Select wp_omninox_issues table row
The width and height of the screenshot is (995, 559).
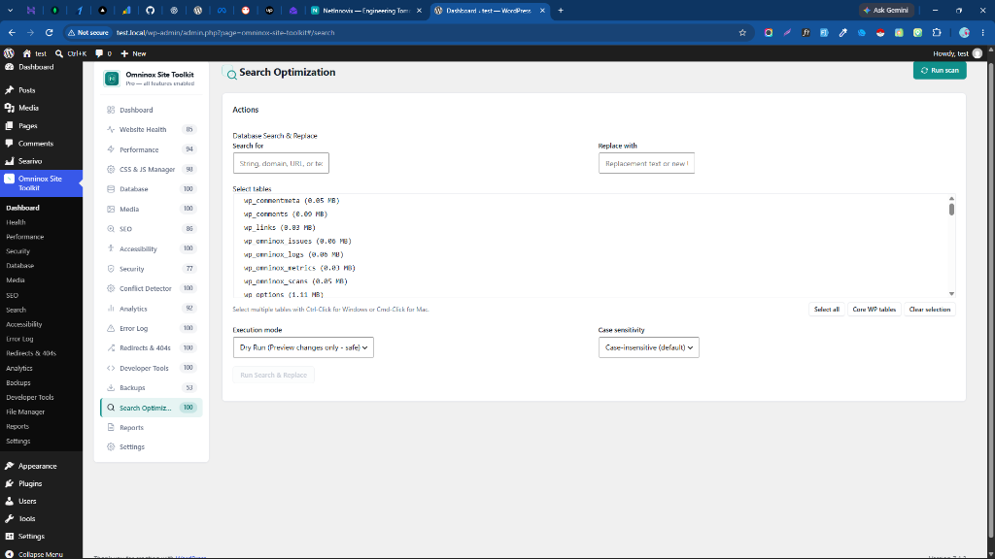(x=297, y=241)
